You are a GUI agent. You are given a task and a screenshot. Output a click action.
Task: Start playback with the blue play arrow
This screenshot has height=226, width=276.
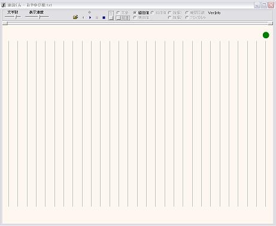90,17
